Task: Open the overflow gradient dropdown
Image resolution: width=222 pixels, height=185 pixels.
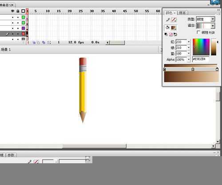Action: point(206,26)
